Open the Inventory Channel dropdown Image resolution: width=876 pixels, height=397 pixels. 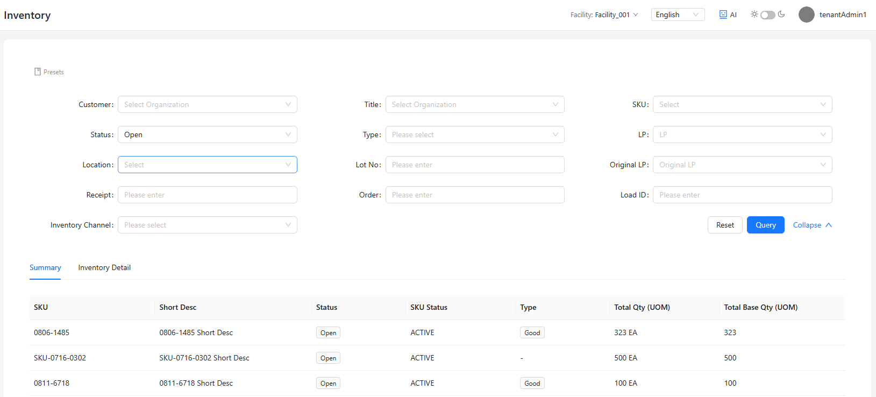tap(208, 225)
